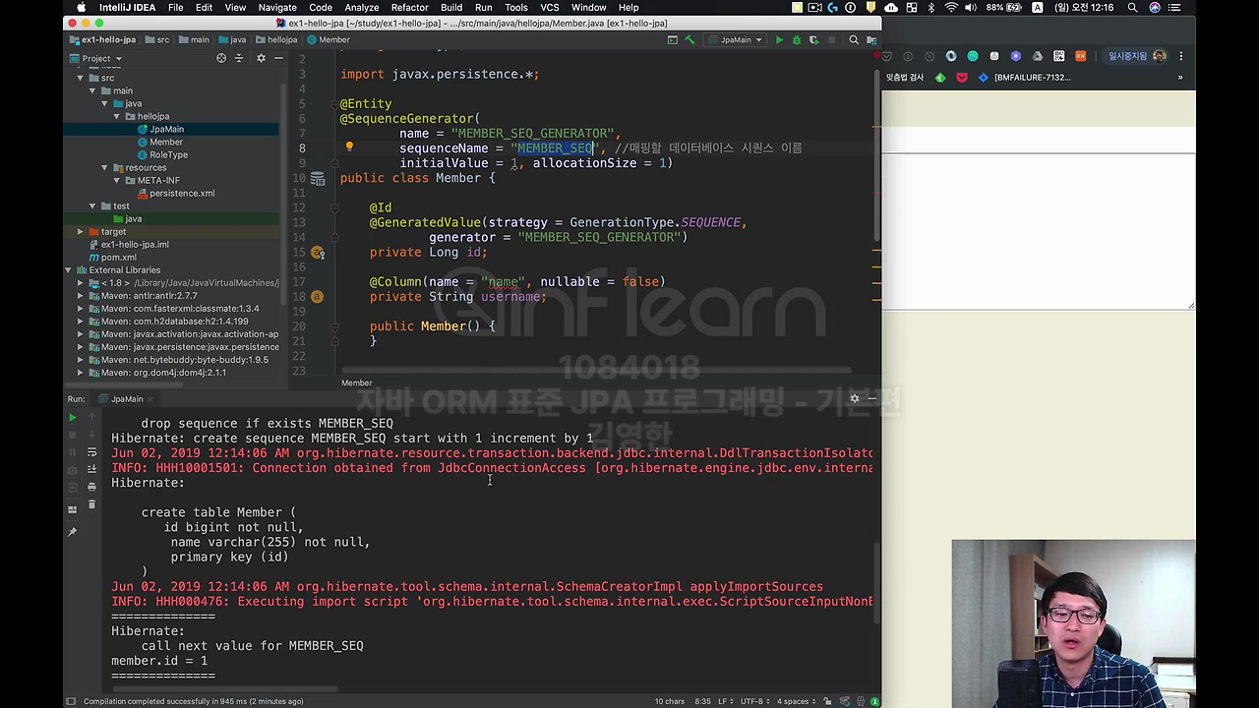Click the green Run button in main toolbar
Viewport: 1259px width, 708px height.
[x=779, y=40]
